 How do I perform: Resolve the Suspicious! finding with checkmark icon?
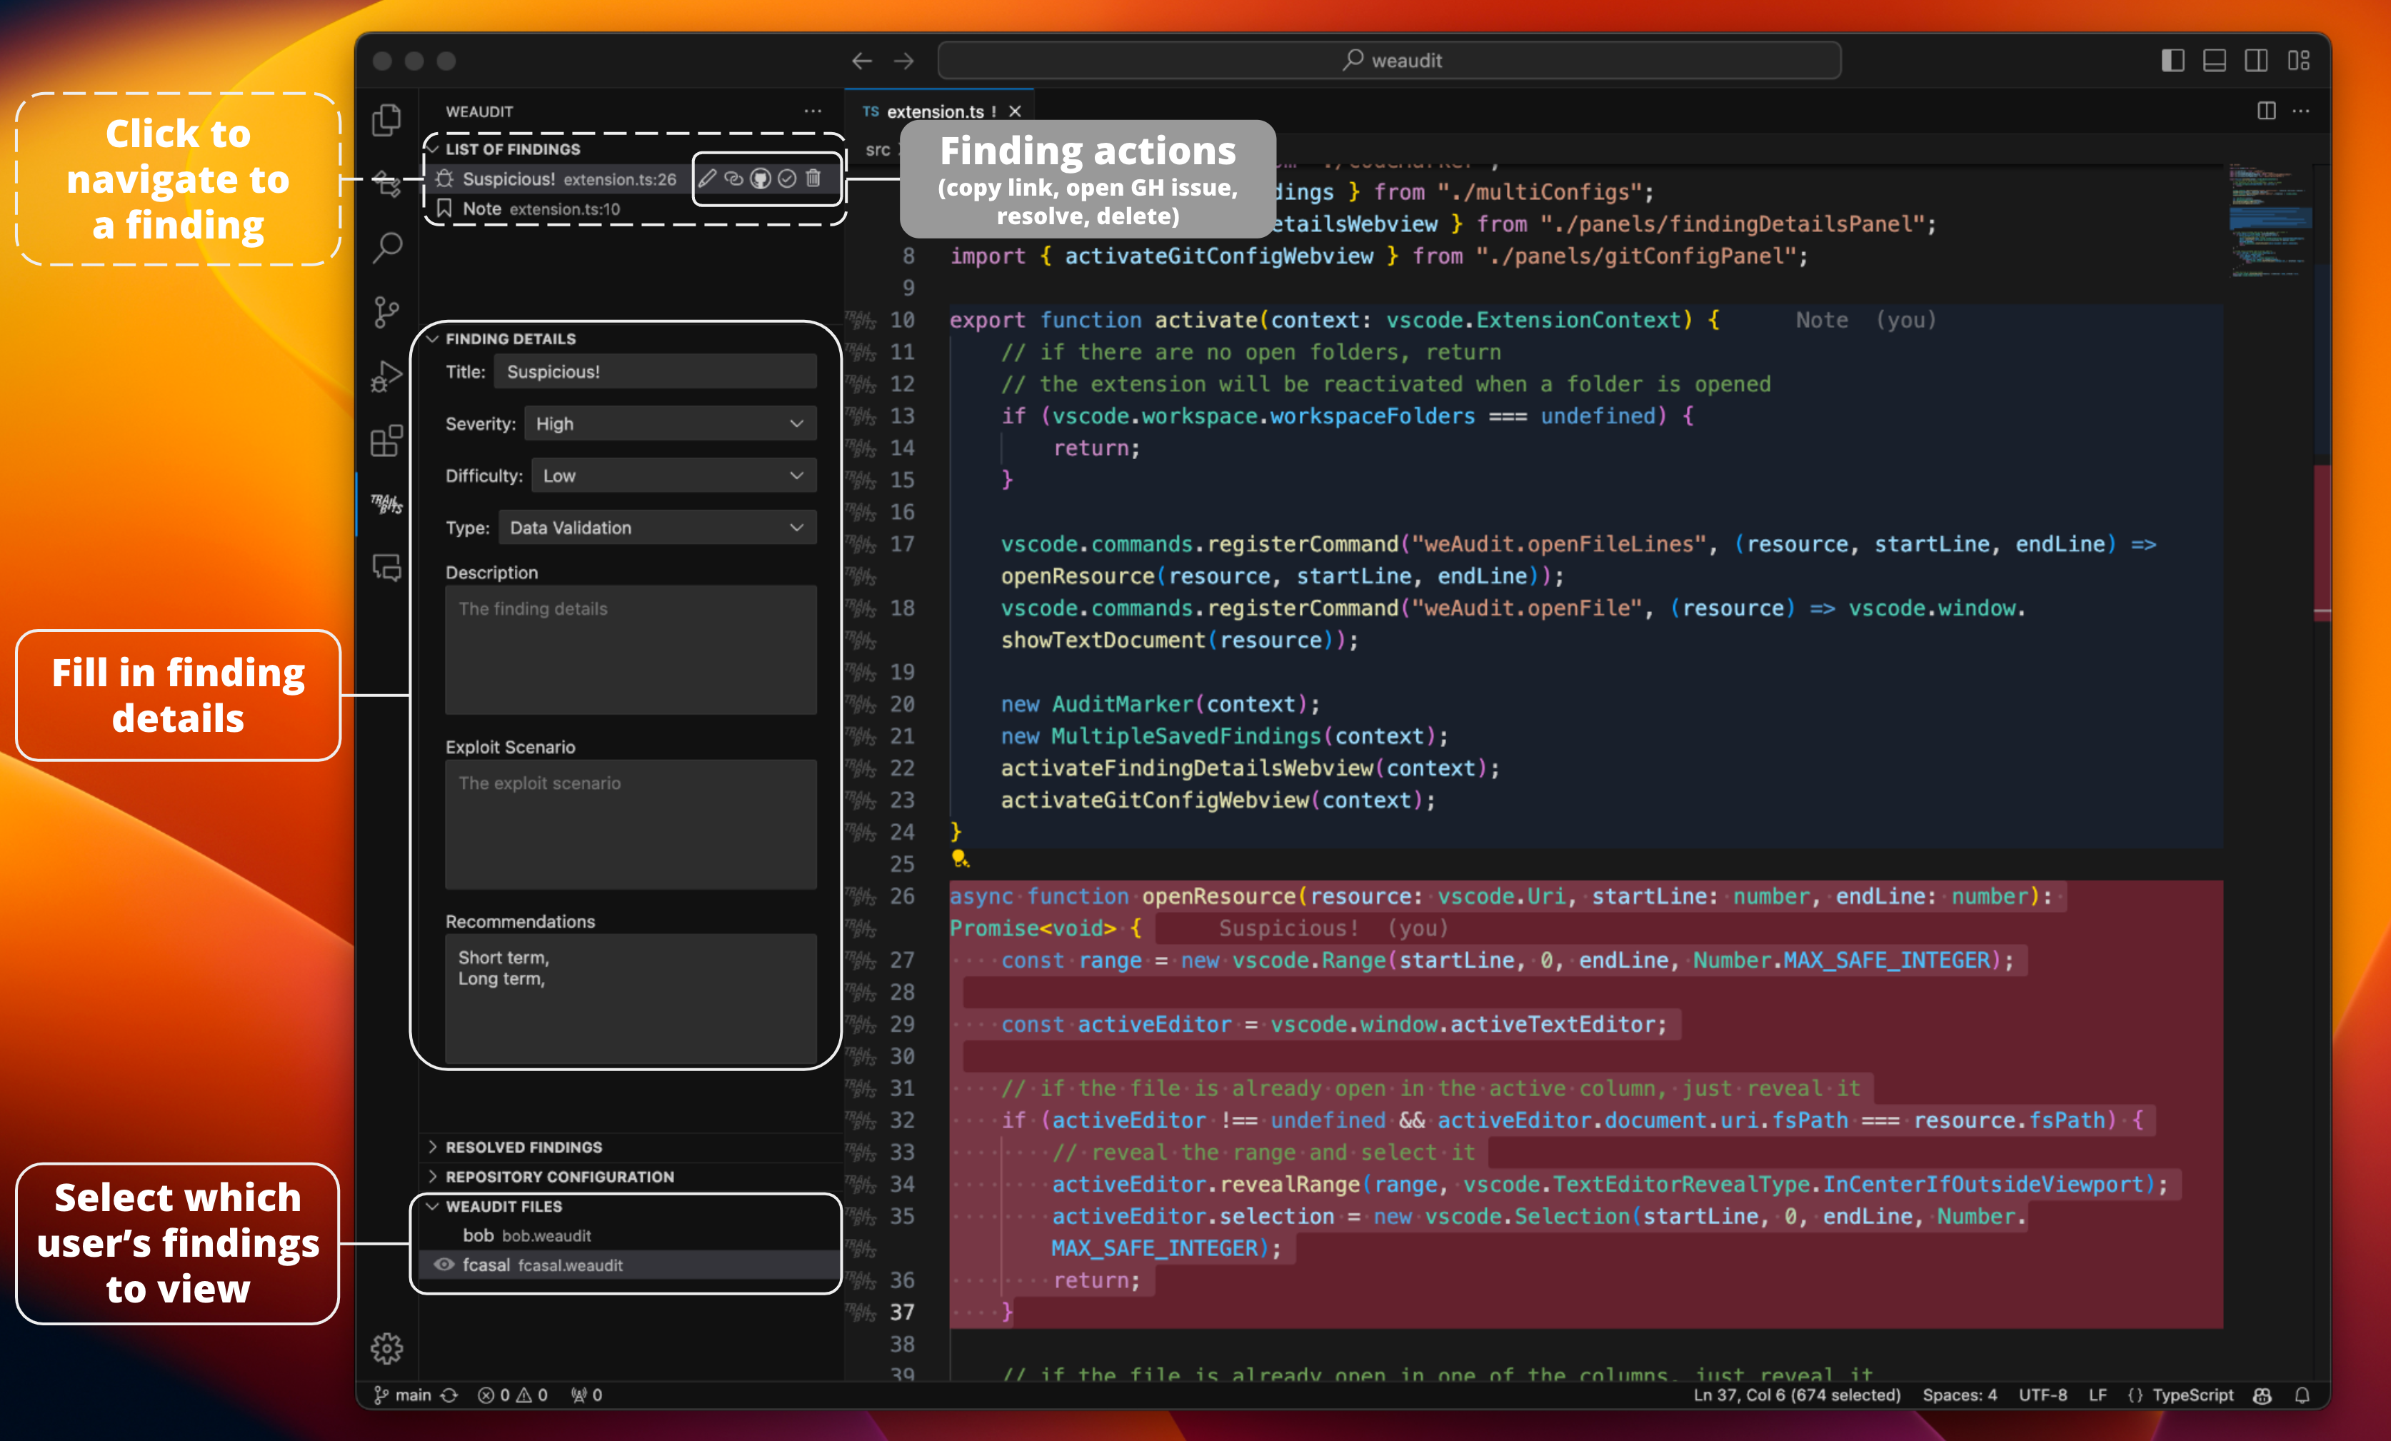[787, 179]
